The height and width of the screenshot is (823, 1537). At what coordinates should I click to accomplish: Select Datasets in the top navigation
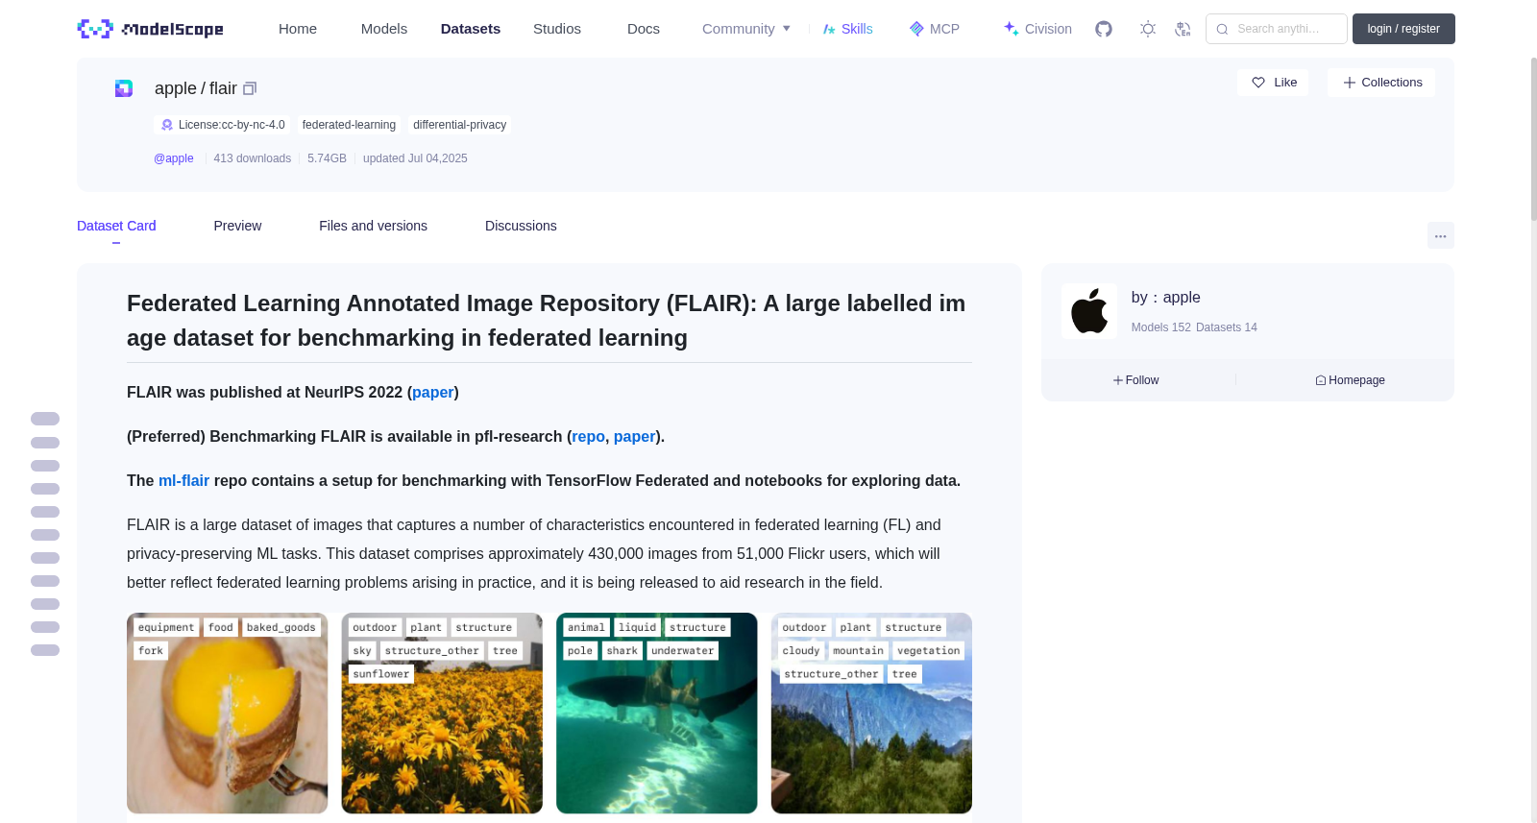471,29
